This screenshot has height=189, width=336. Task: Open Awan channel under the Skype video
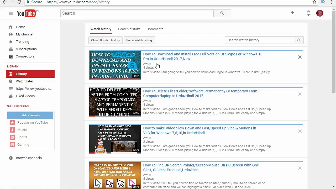[147, 64]
